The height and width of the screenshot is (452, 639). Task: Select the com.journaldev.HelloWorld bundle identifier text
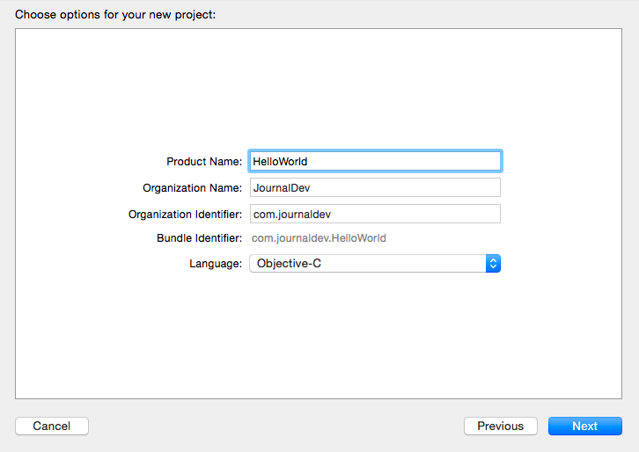point(319,238)
